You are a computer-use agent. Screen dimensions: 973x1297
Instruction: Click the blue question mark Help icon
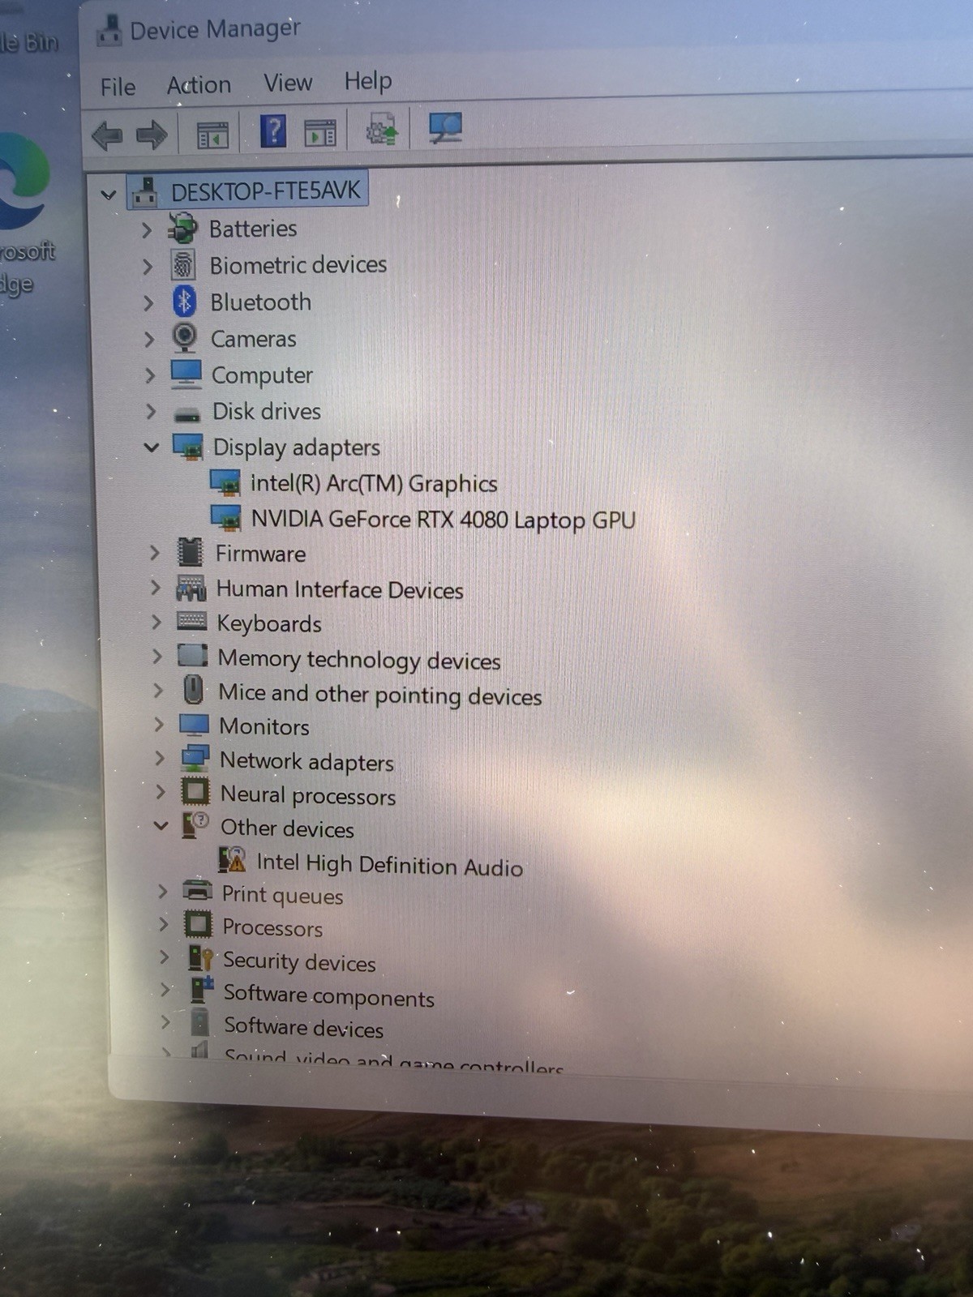(273, 131)
